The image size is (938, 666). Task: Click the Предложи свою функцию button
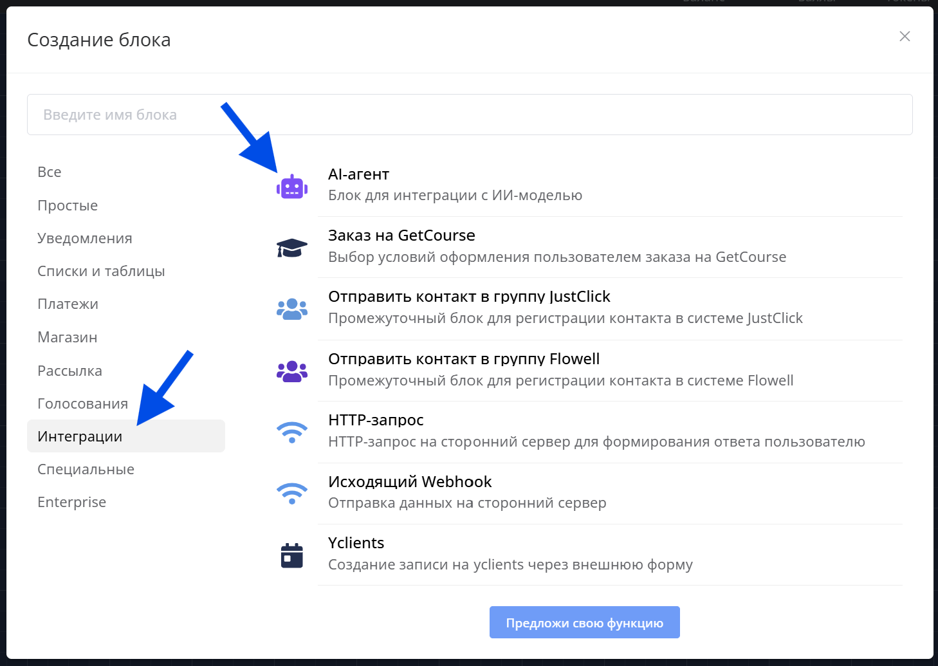[584, 622]
